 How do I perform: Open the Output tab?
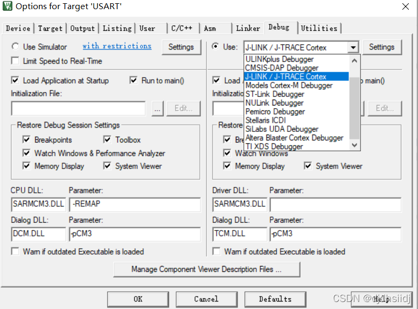[x=82, y=28]
